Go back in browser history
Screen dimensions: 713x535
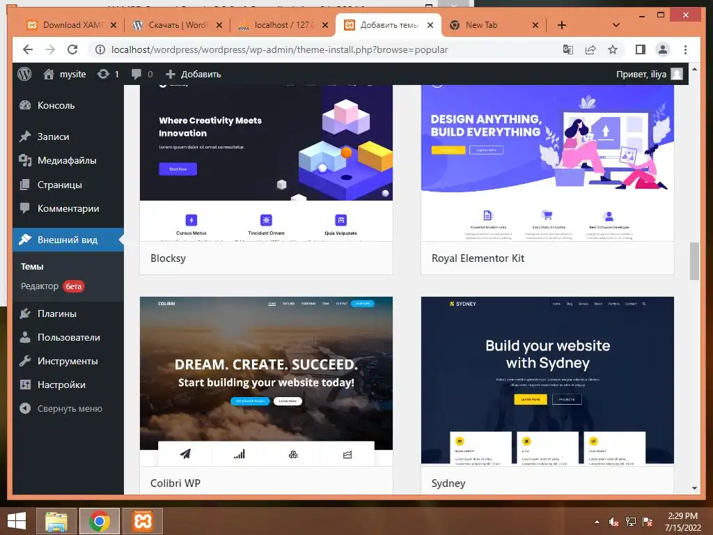click(28, 49)
